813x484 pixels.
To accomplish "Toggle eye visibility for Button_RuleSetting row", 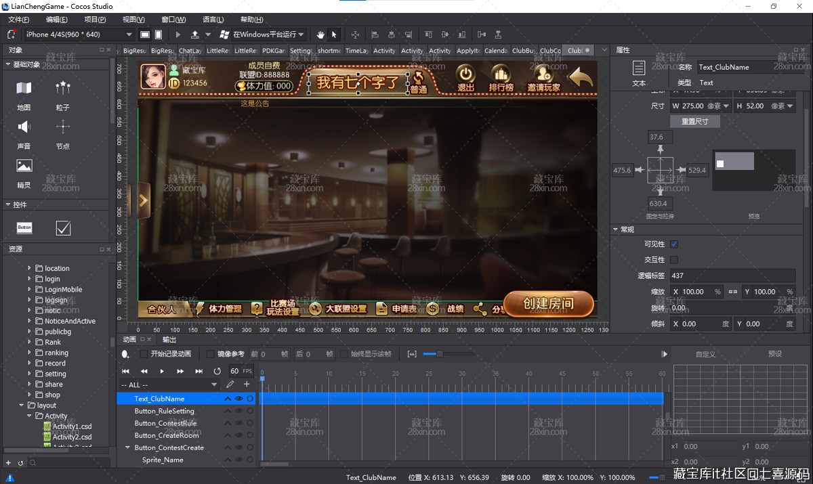I will (238, 411).
